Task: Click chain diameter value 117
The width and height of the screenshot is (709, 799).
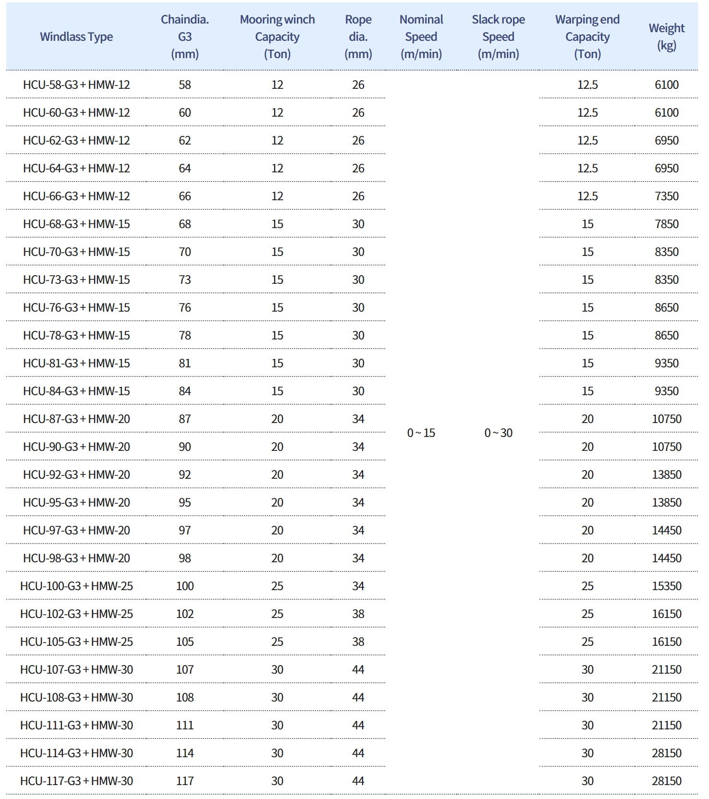Action: click(185, 781)
